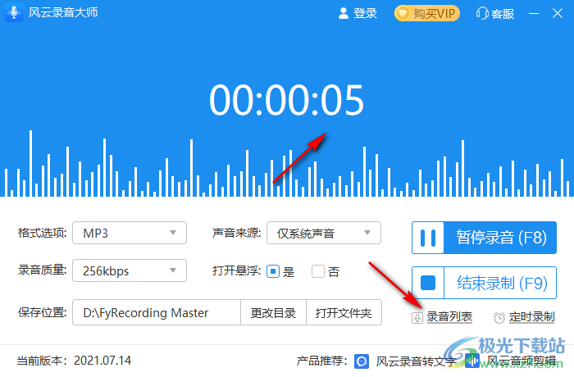Click the microphone app logo icon
574x377 pixels.
tap(14, 12)
